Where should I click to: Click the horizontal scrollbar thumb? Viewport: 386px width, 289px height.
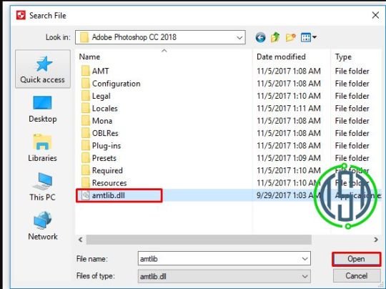[x=199, y=240]
